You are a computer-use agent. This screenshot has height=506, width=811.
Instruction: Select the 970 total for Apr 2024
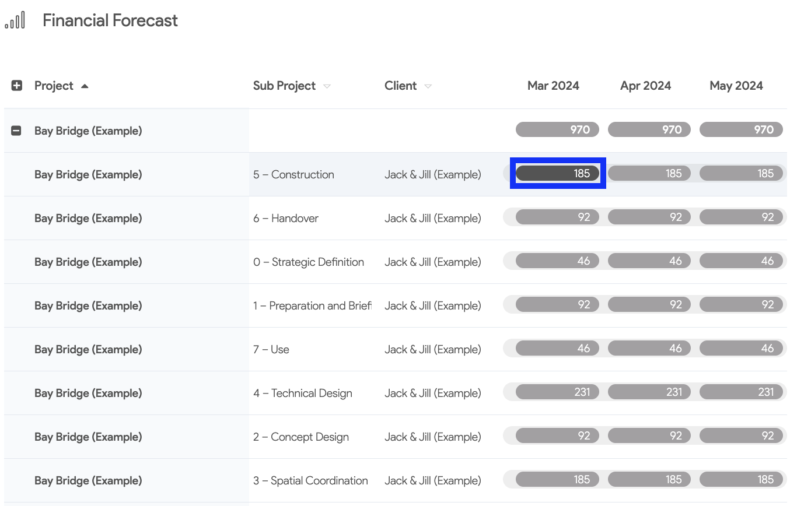point(649,129)
